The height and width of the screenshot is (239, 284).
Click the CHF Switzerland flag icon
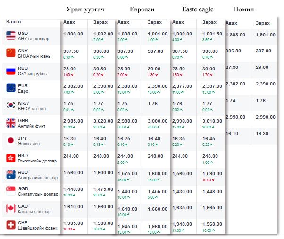click(x=11, y=225)
